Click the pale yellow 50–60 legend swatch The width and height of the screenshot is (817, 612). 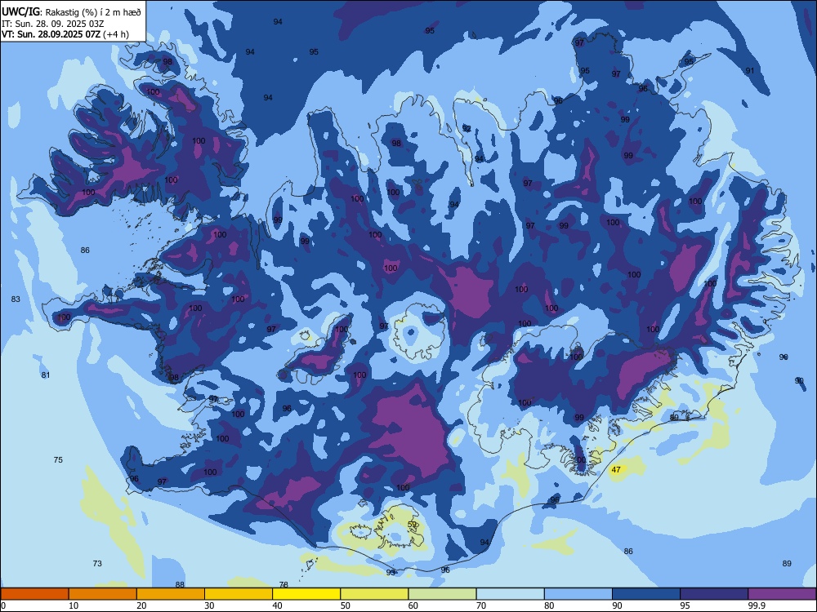(x=374, y=594)
